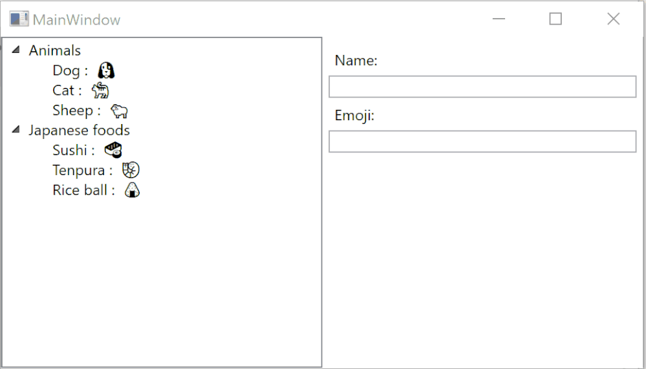Maximize the MainWindow window

click(555, 19)
